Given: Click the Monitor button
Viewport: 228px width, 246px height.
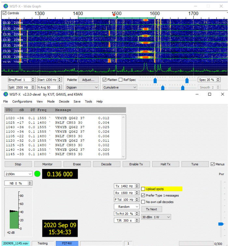Looking at the screenshot, I should click(x=48, y=164).
